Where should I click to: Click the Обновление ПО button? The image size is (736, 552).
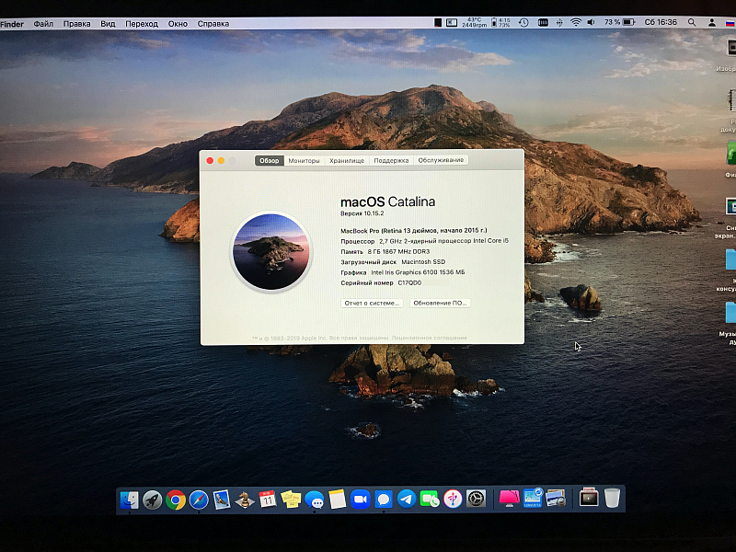click(x=440, y=303)
